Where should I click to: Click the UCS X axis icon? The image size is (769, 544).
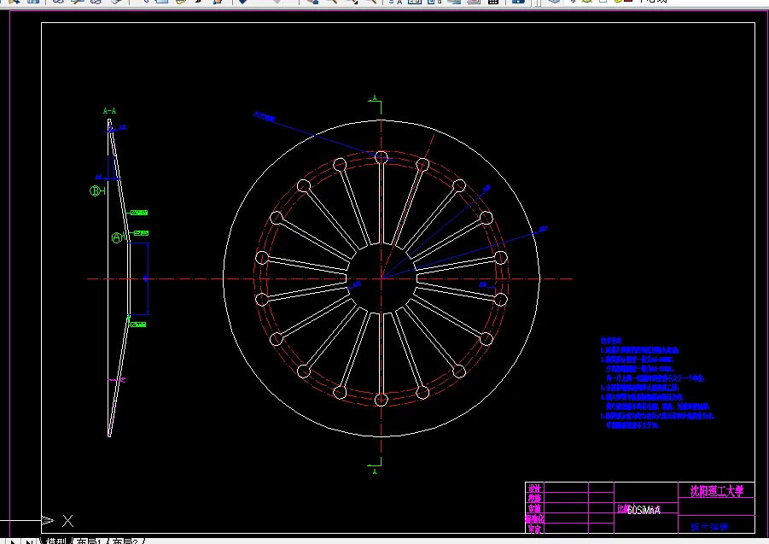pyautogui.click(x=67, y=520)
